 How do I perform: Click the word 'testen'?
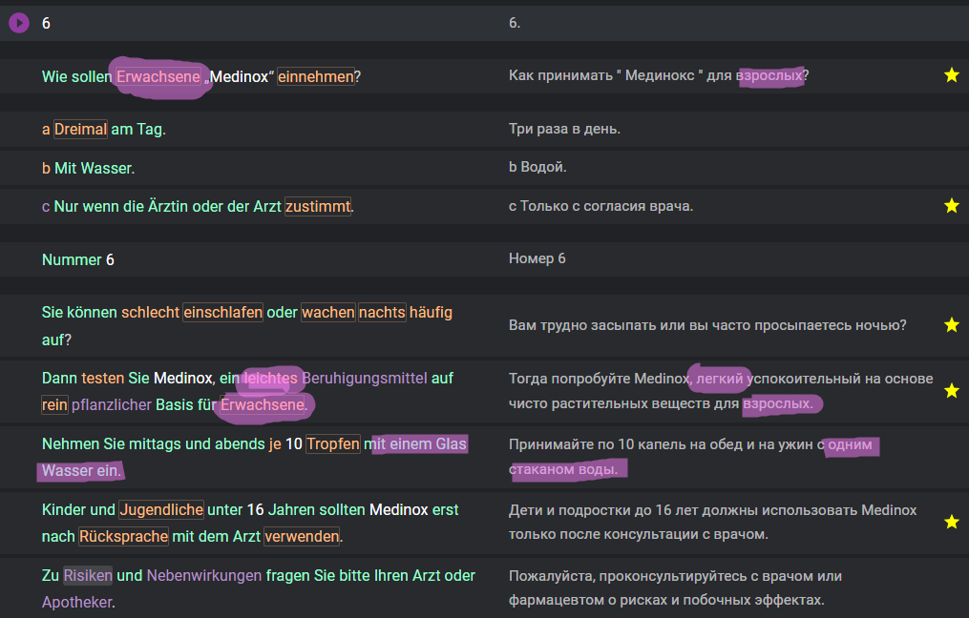tap(102, 378)
